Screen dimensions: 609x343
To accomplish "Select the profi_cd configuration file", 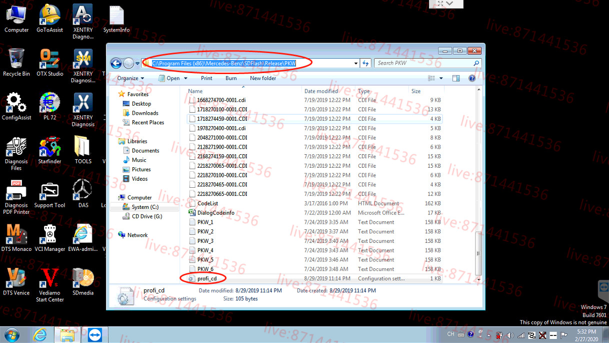I will (206, 278).
